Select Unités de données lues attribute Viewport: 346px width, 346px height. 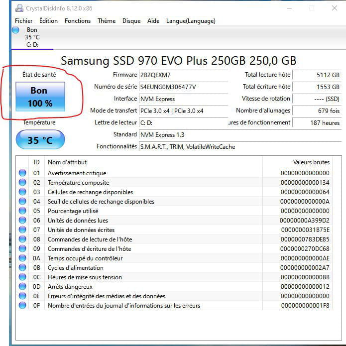pyautogui.click(x=78, y=221)
